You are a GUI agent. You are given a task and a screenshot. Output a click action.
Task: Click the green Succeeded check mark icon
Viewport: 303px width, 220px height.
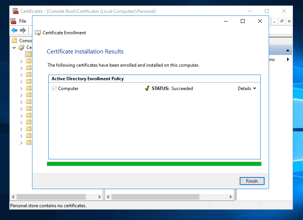coord(147,88)
